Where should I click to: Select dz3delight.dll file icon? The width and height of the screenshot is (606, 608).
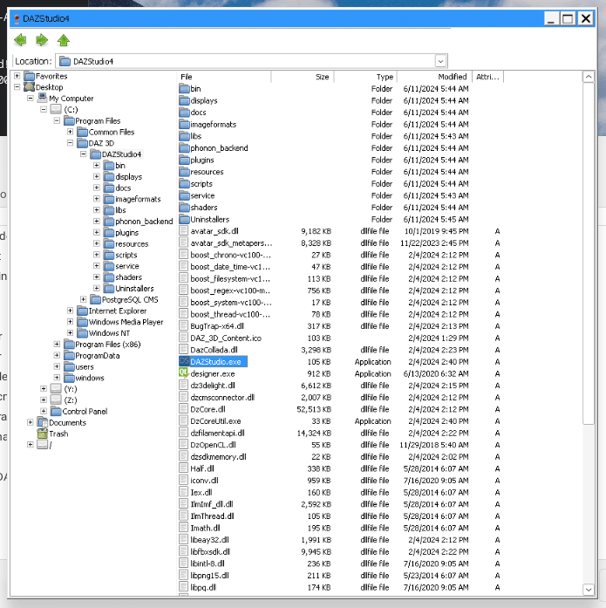pos(184,385)
